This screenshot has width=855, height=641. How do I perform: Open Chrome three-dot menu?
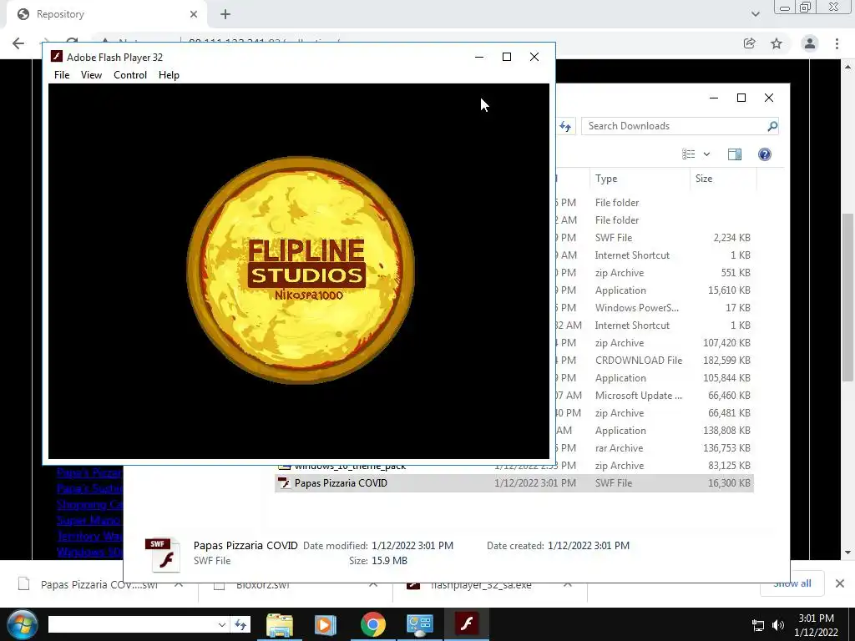click(x=837, y=43)
